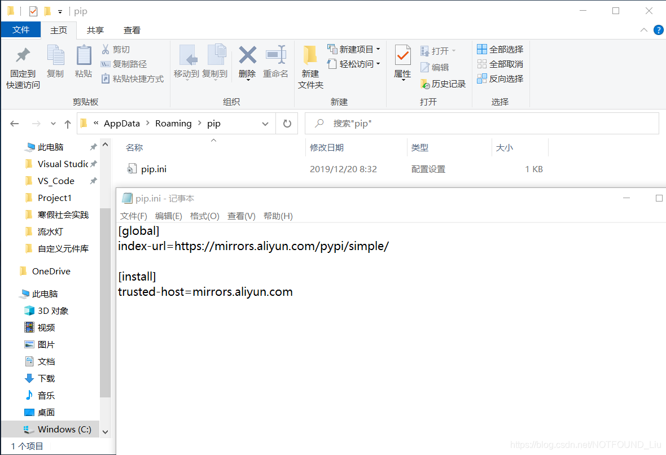Open the File (文件) ribbon tab
This screenshot has width=666, height=455.
pos(21,30)
